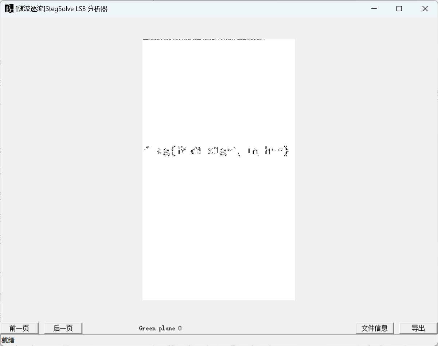438x346 pixels.
Task: Step forward one channel plane using 后一页
Action: [63, 328]
